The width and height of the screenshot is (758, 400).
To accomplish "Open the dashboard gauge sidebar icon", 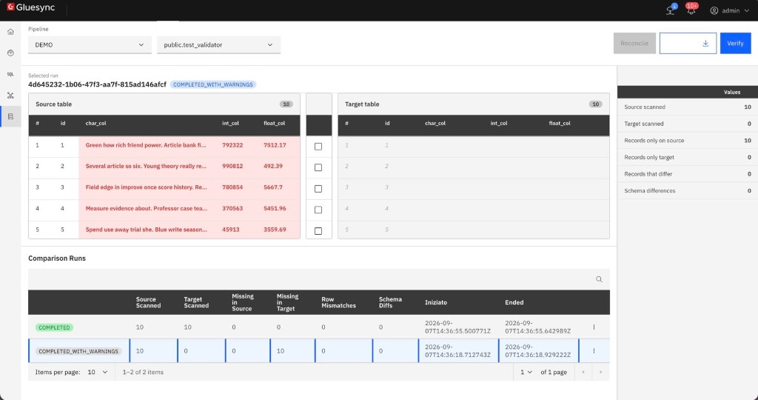I will (10, 53).
